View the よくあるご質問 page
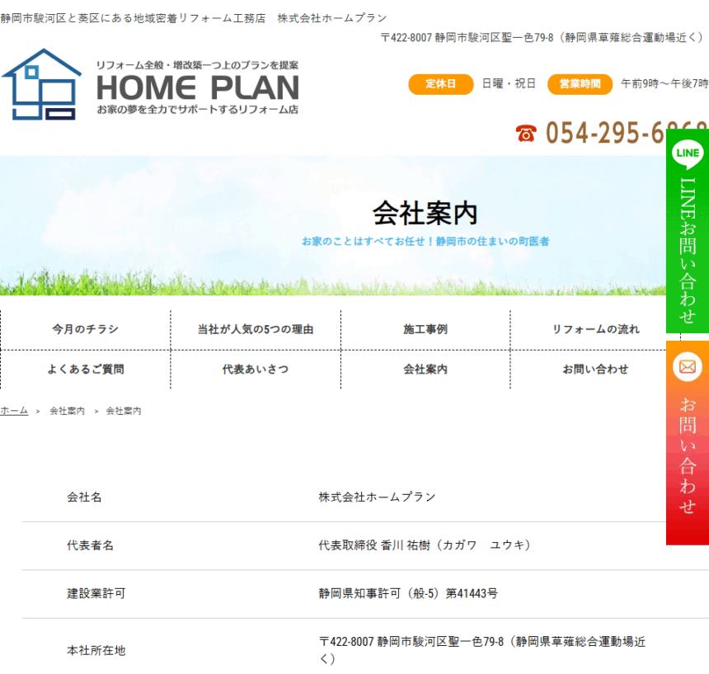 [x=85, y=370]
